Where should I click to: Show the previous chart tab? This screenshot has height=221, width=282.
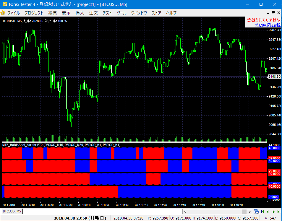[268, 212]
